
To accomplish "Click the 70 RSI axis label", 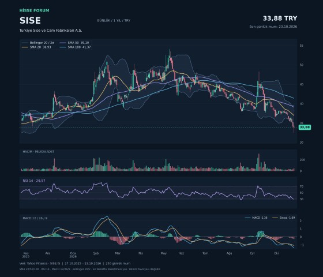I will [x=301, y=186].
